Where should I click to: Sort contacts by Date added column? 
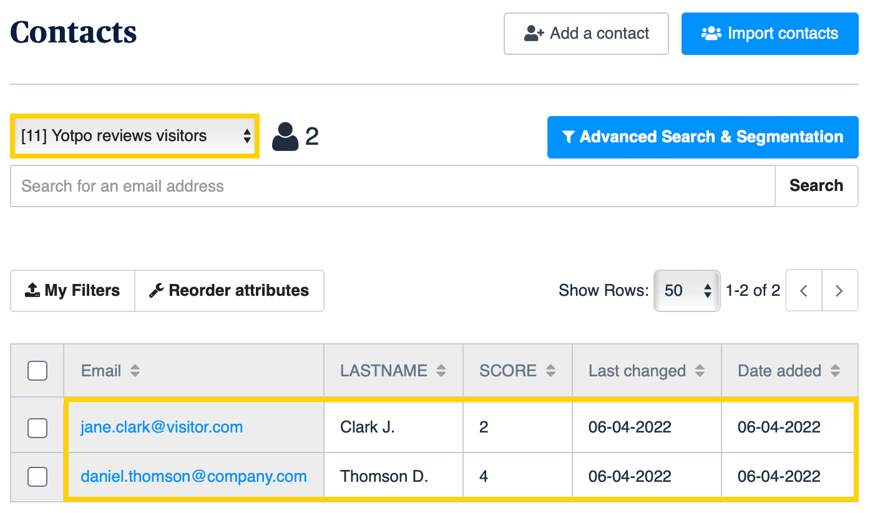835,370
